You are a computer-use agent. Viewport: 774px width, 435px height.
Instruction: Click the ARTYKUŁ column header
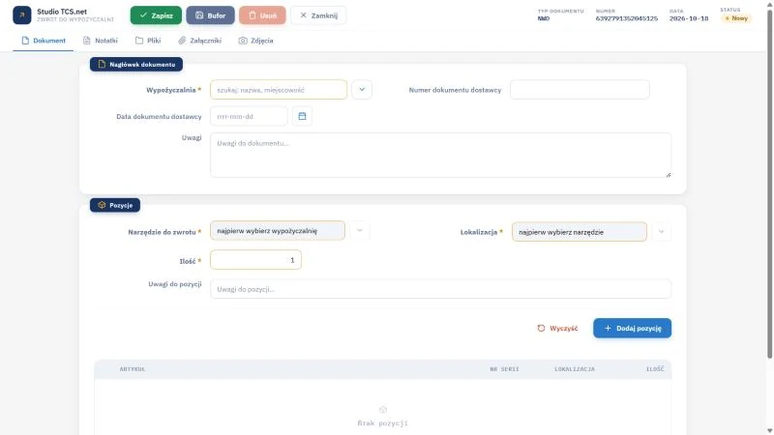(133, 369)
